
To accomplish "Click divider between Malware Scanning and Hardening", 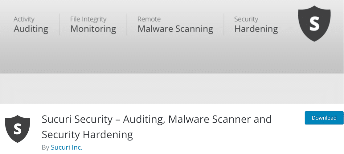I will click(x=224, y=25).
